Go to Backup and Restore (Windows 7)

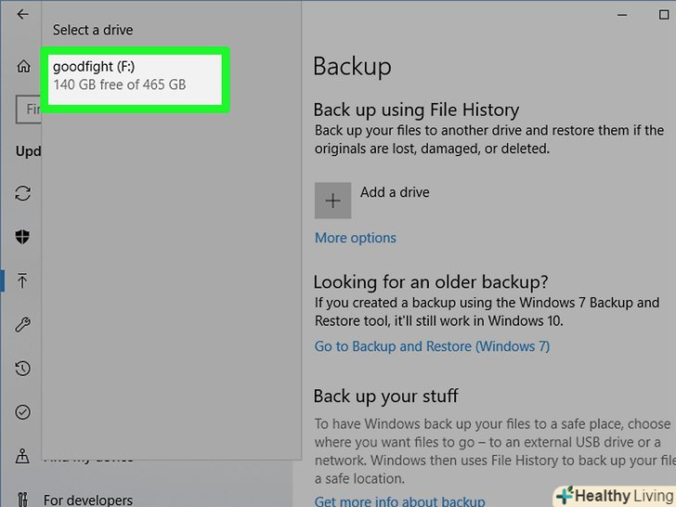tap(432, 346)
